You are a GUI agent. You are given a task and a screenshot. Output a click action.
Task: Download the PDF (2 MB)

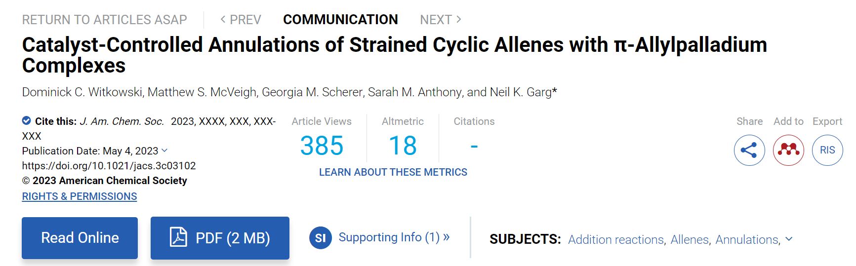coord(220,238)
